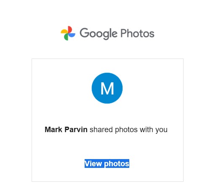This screenshot has height=194, width=224.
Task: Click the first name "Mark"
Action: (x=53, y=130)
